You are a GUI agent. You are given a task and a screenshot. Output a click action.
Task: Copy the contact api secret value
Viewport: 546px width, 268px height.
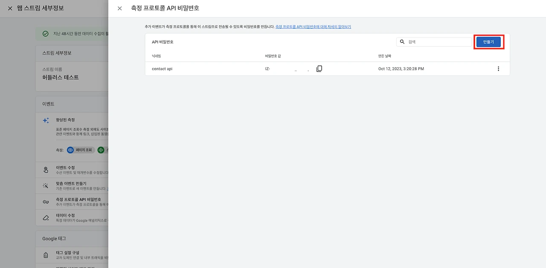coord(319,68)
